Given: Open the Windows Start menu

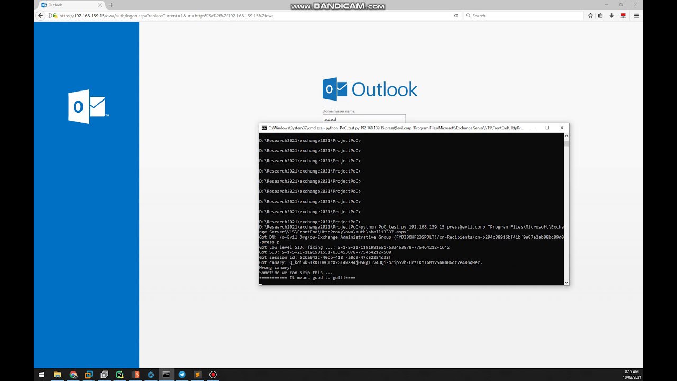Looking at the screenshot, I should coord(41,375).
